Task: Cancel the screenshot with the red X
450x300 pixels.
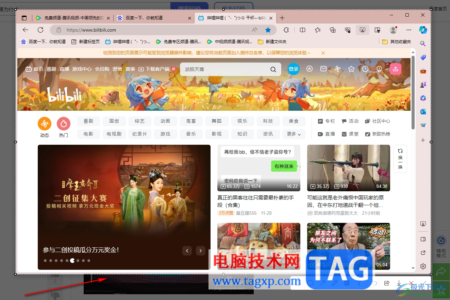Action: (x=411, y=283)
